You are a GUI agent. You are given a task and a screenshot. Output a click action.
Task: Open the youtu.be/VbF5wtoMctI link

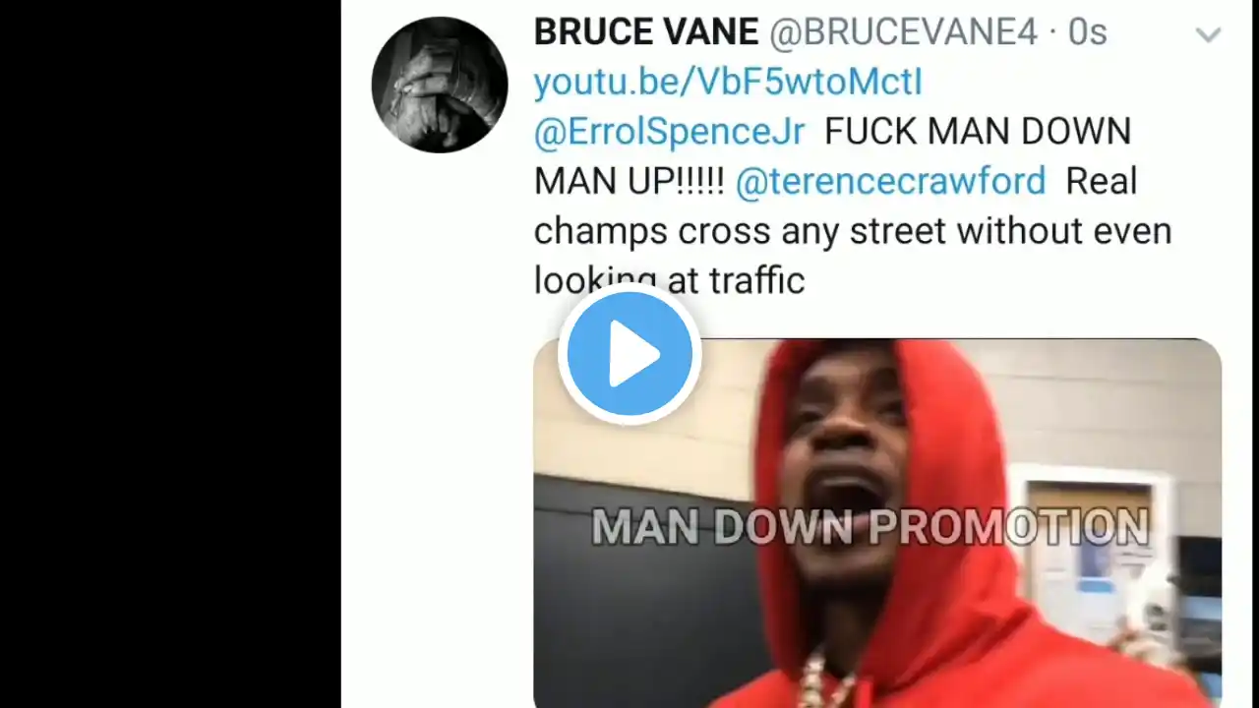point(728,83)
